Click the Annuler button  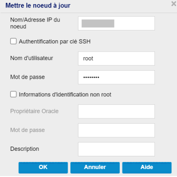(x=95, y=168)
